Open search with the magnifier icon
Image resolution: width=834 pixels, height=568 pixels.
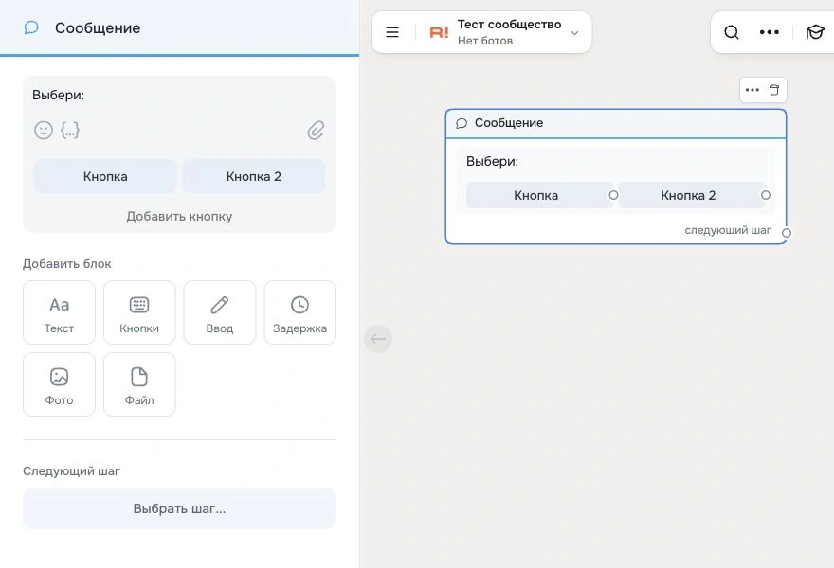coord(732,32)
